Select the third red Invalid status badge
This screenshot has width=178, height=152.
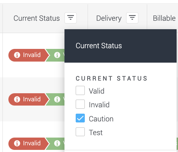(x=29, y=144)
